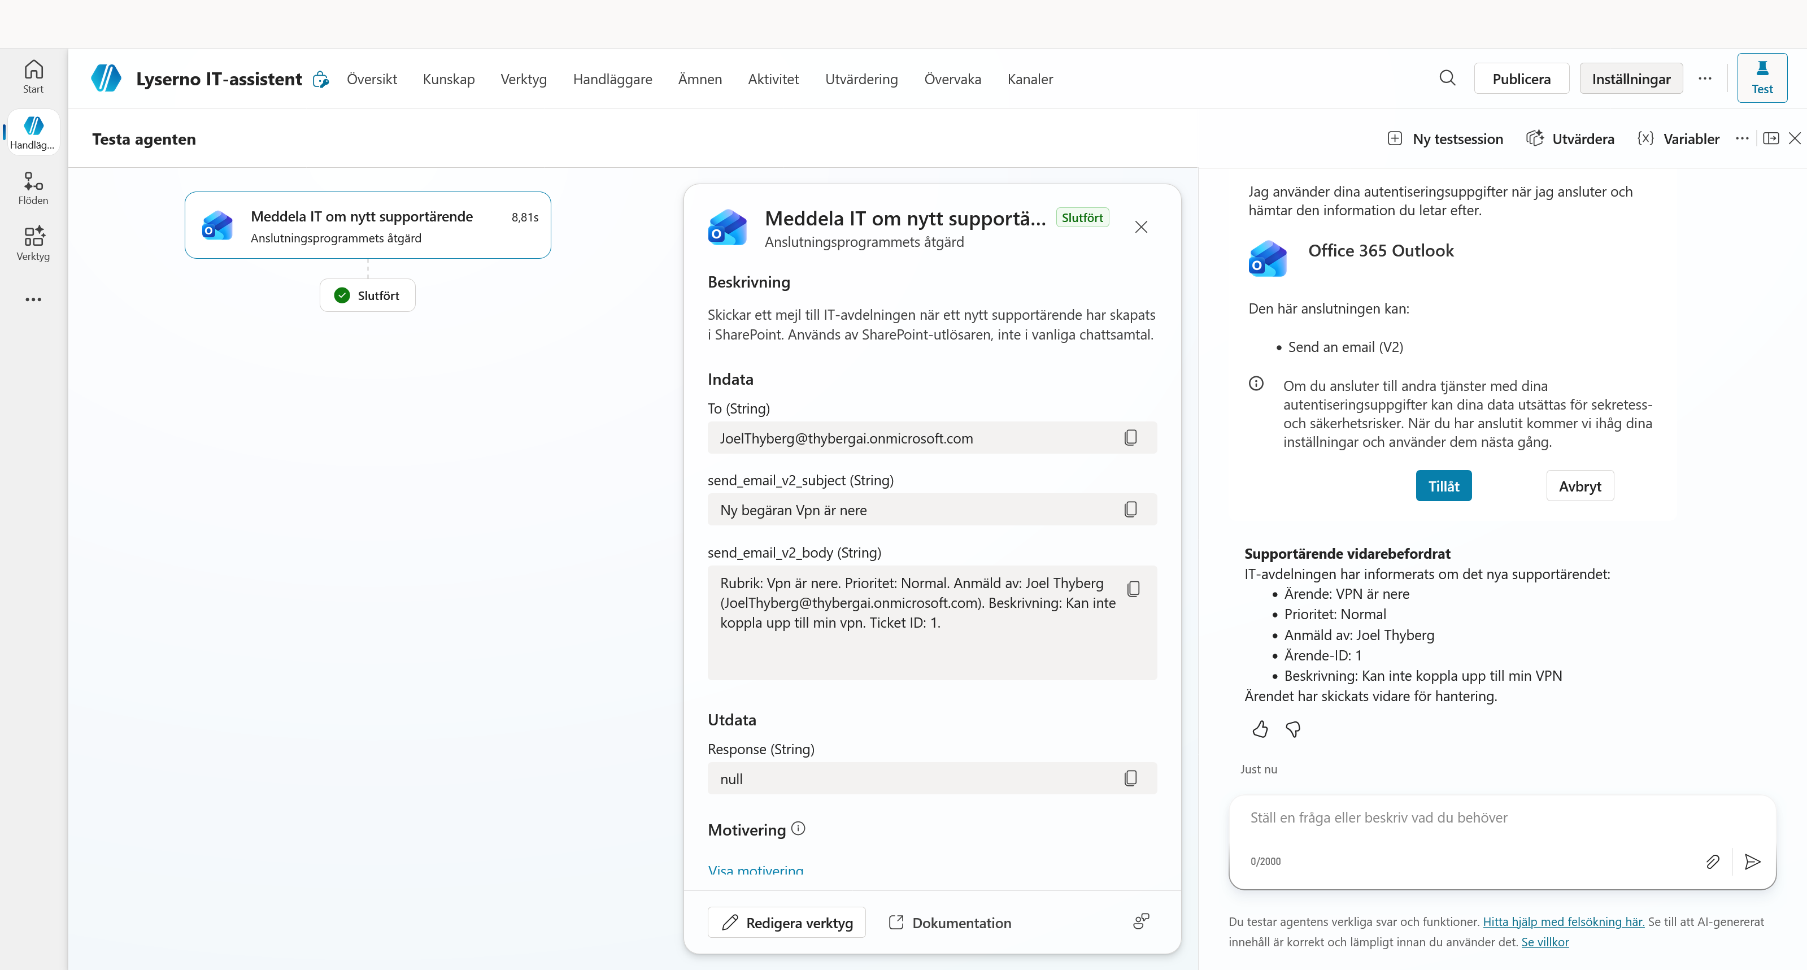Open more options next to Inställningar
Viewport: 1807px width, 970px height.
pos(1705,79)
